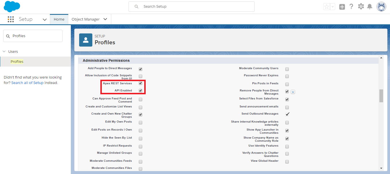Check Verify Answers to Chatter Questions
The height and width of the screenshot is (174, 390).
(x=287, y=154)
